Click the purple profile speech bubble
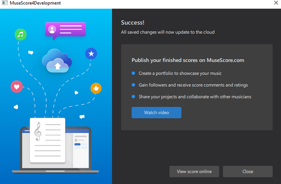281x184 pixels. 65,30
